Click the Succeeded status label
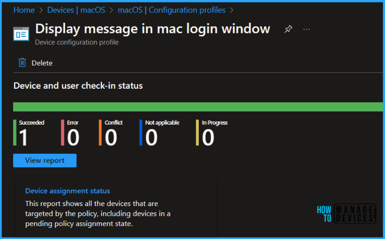Screen dimensions: 385x239 (32, 123)
